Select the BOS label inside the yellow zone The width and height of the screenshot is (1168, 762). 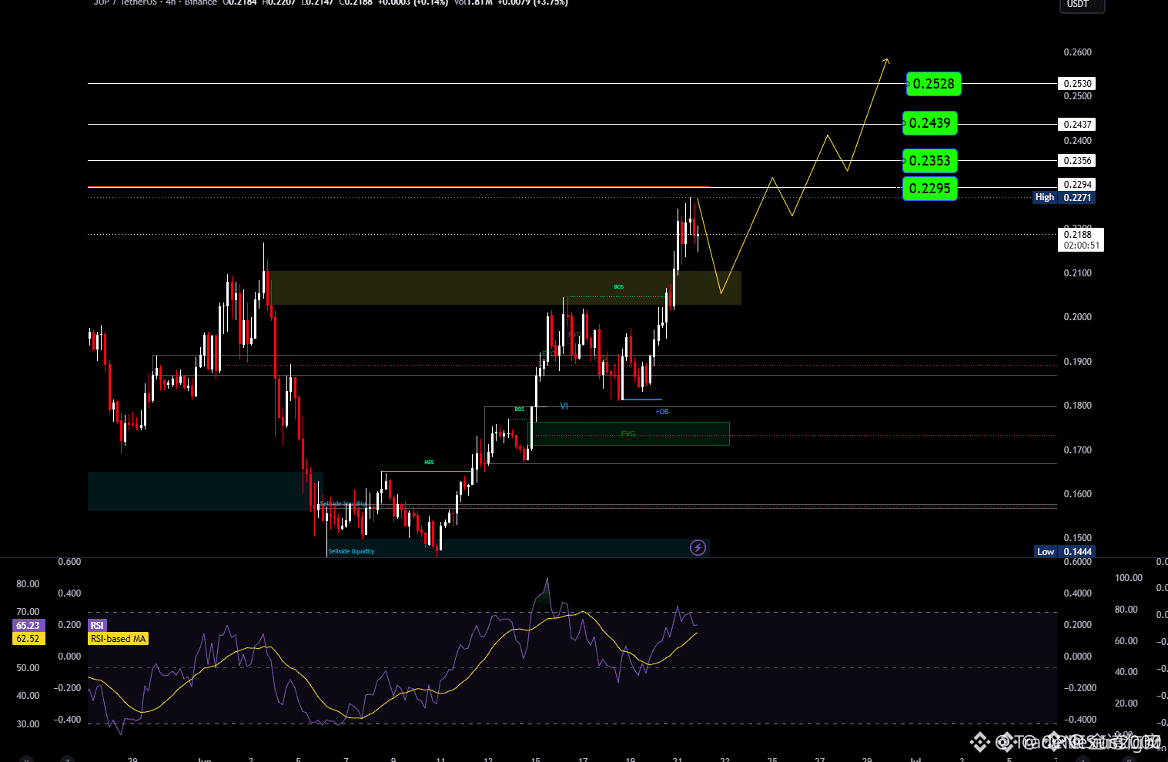pyautogui.click(x=619, y=287)
